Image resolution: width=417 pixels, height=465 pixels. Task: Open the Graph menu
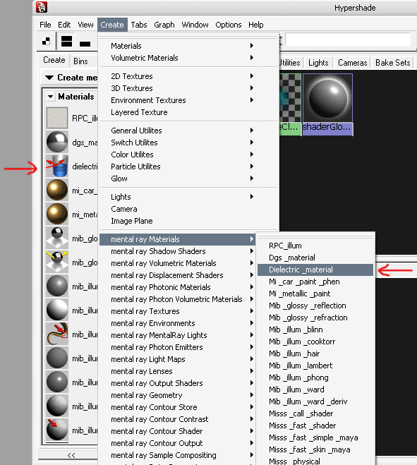click(164, 25)
